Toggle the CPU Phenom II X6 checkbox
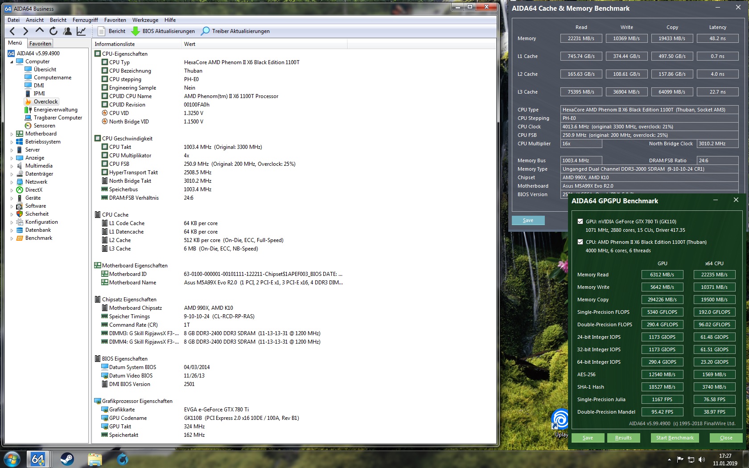This screenshot has width=749, height=468. 580,242
